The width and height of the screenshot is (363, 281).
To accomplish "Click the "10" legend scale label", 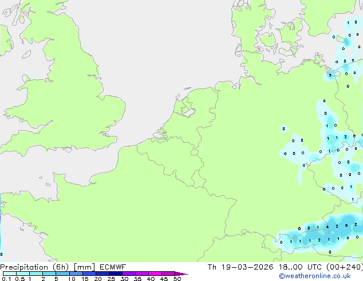I will tap(72, 279).
